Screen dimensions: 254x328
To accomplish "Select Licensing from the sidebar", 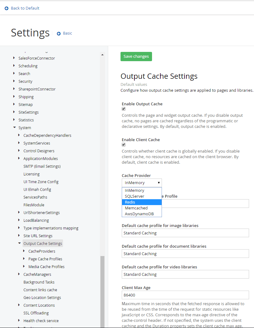I will (x=31, y=174).
